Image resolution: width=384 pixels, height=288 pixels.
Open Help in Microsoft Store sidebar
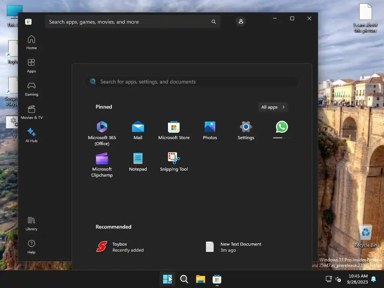tap(31, 247)
